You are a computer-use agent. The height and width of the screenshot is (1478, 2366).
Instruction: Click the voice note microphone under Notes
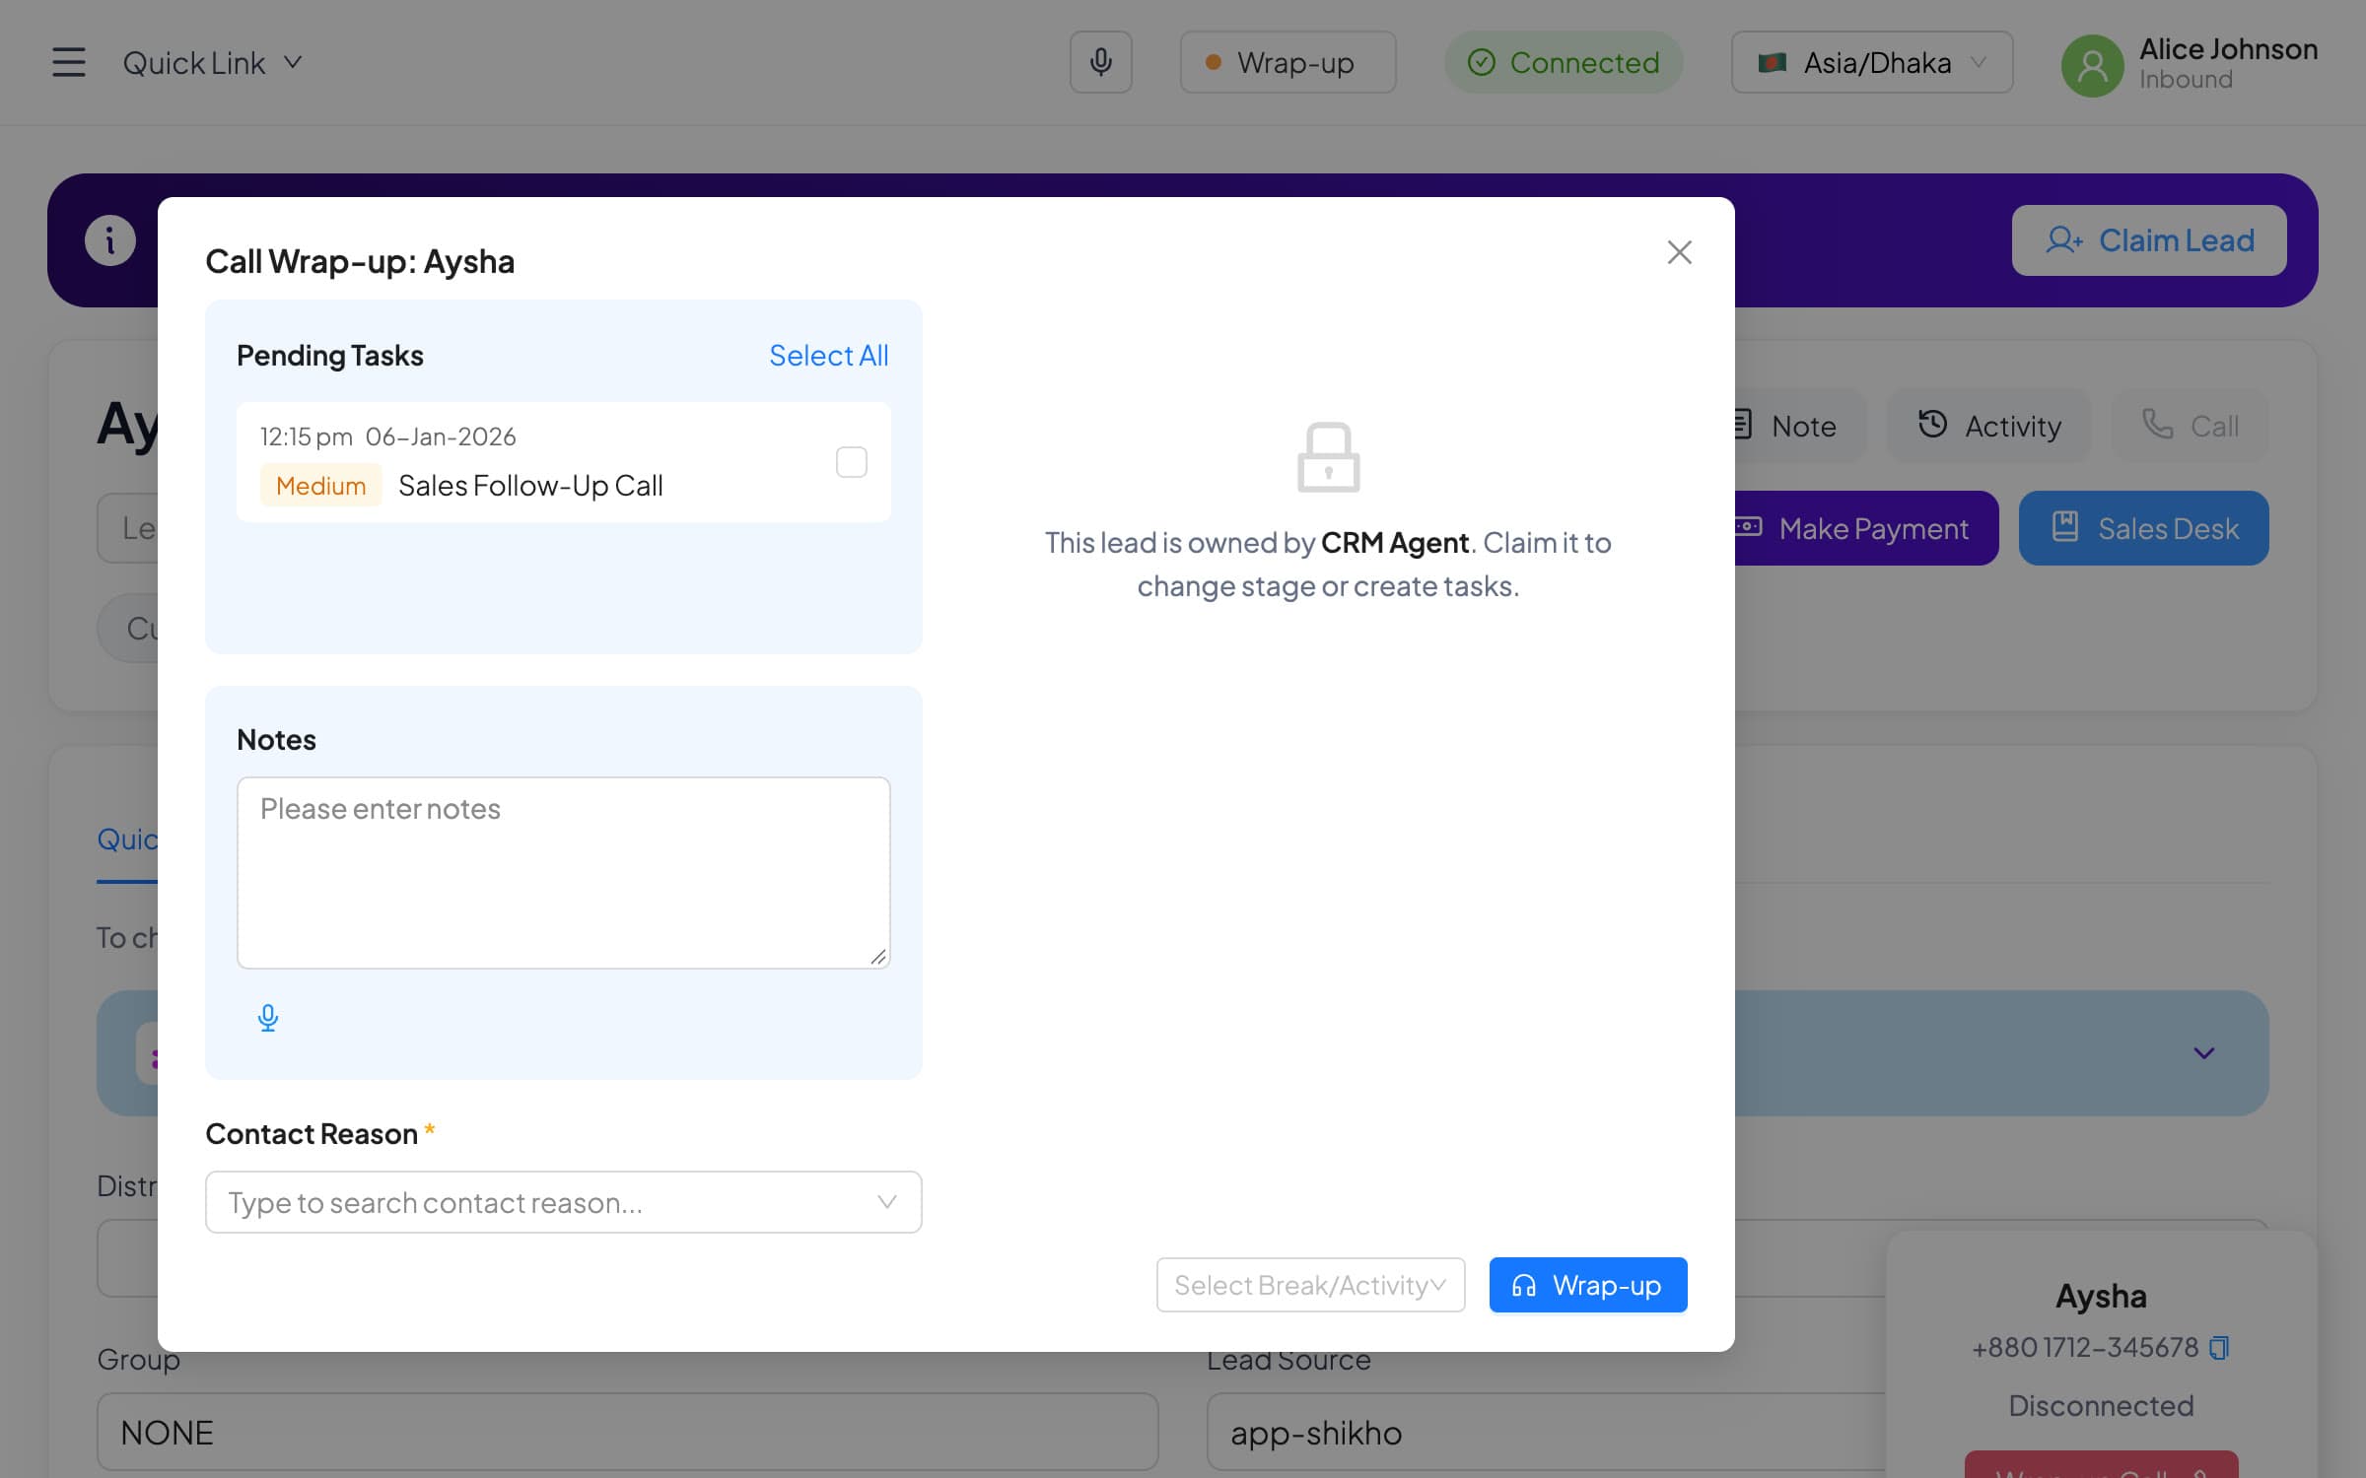pyautogui.click(x=268, y=1018)
